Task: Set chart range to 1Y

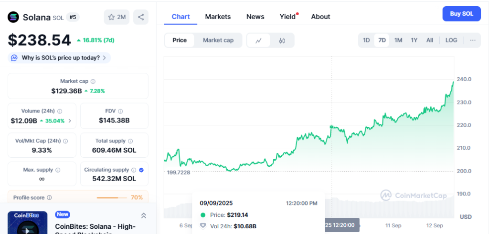Action: coord(414,40)
